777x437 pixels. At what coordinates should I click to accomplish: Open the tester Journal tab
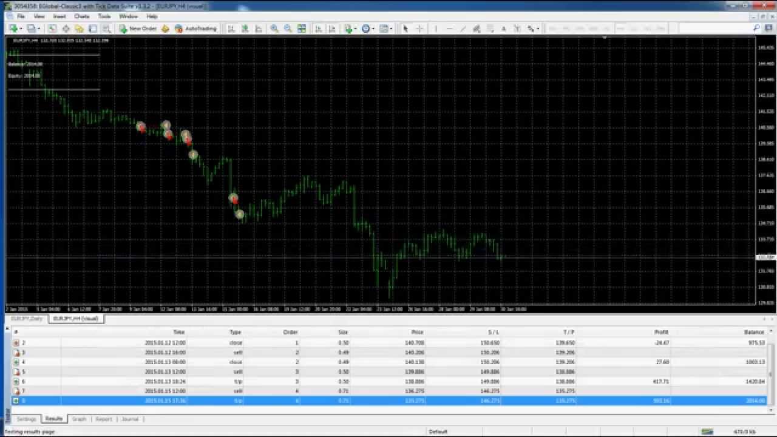(130, 419)
